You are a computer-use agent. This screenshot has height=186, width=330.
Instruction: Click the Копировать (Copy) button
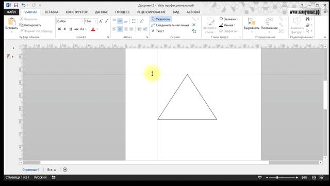tap(30, 25)
